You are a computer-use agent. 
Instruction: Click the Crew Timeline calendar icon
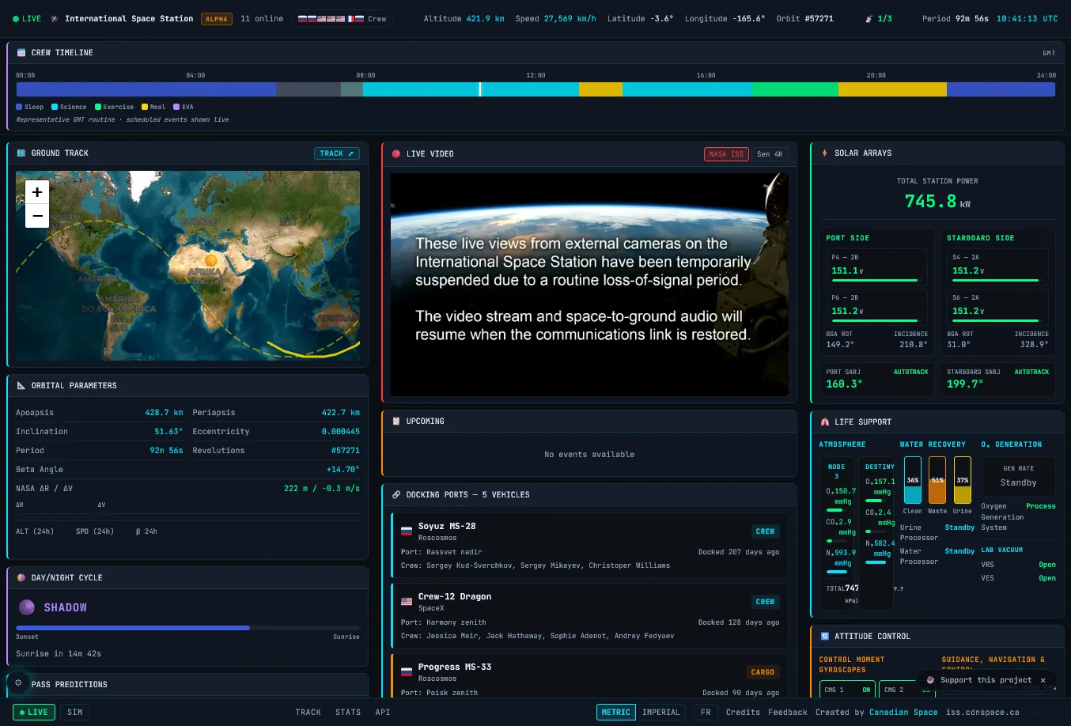coord(21,52)
